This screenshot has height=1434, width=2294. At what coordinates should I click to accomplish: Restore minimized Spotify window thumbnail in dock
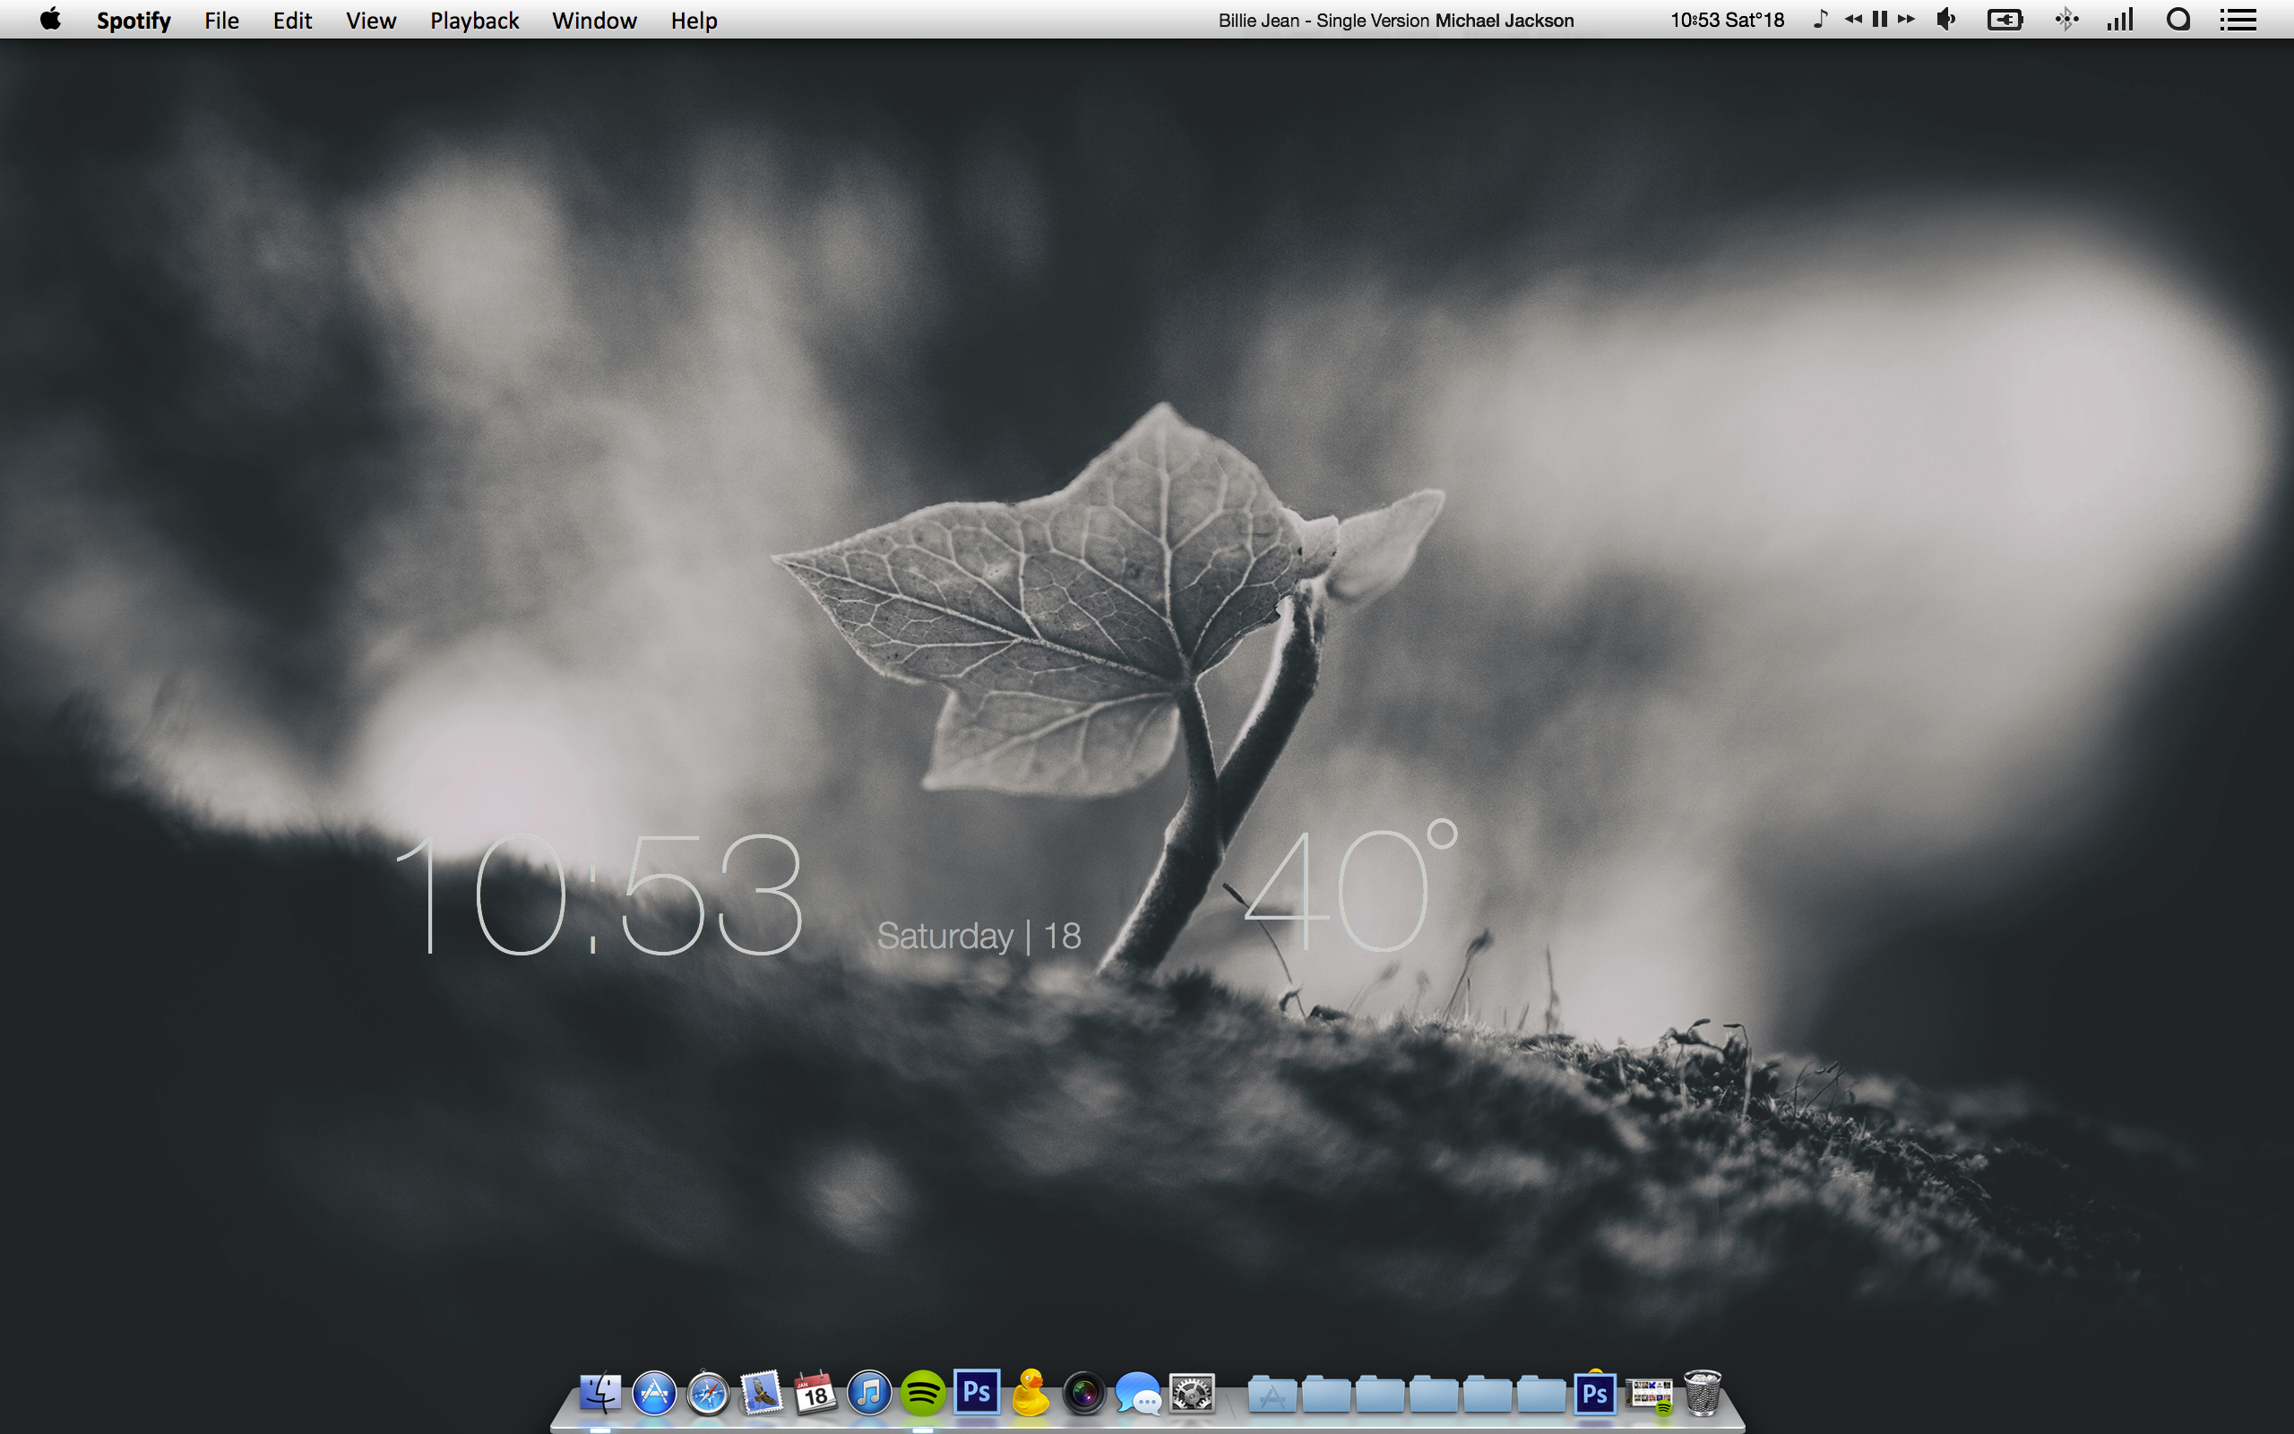coord(1650,1395)
